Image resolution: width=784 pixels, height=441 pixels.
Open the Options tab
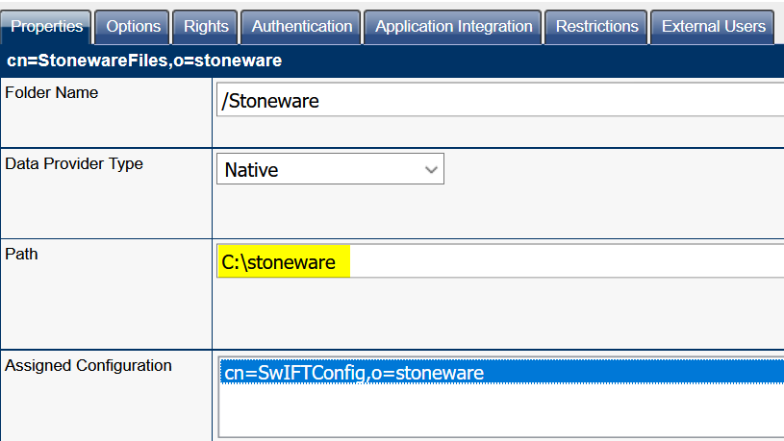[133, 27]
